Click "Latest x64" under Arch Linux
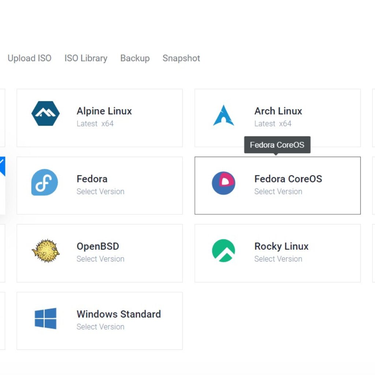Screen dimensions: 375x375 tap(273, 124)
